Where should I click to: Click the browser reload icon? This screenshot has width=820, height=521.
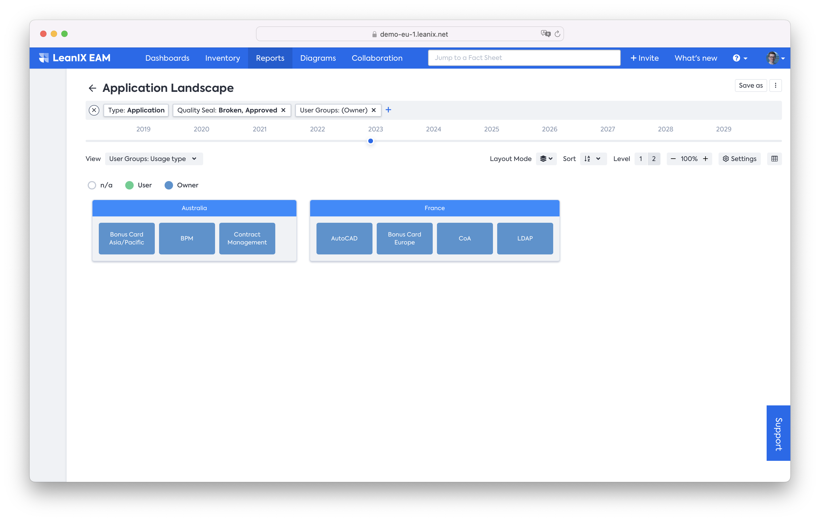557,34
